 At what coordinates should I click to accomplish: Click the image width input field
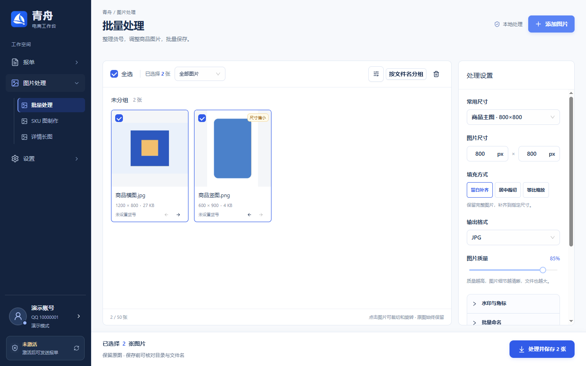(x=488, y=154)
